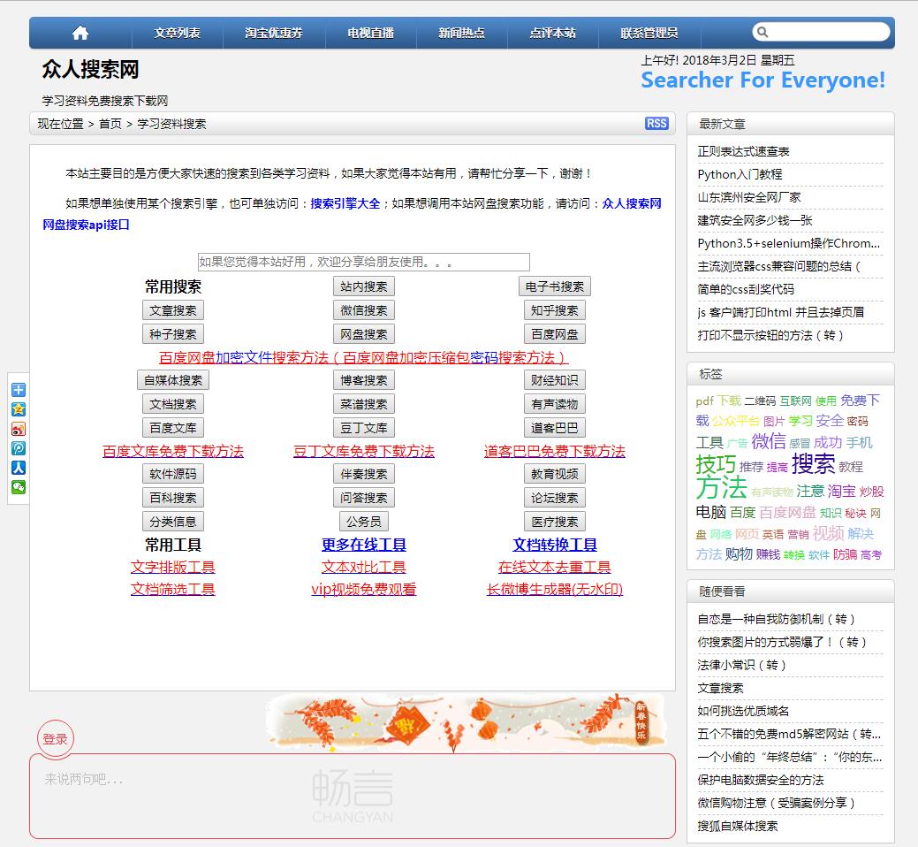This screenshot has width=918, height=847.
Task: Click the 菜谱搜索 button
Action: point(363,404)
